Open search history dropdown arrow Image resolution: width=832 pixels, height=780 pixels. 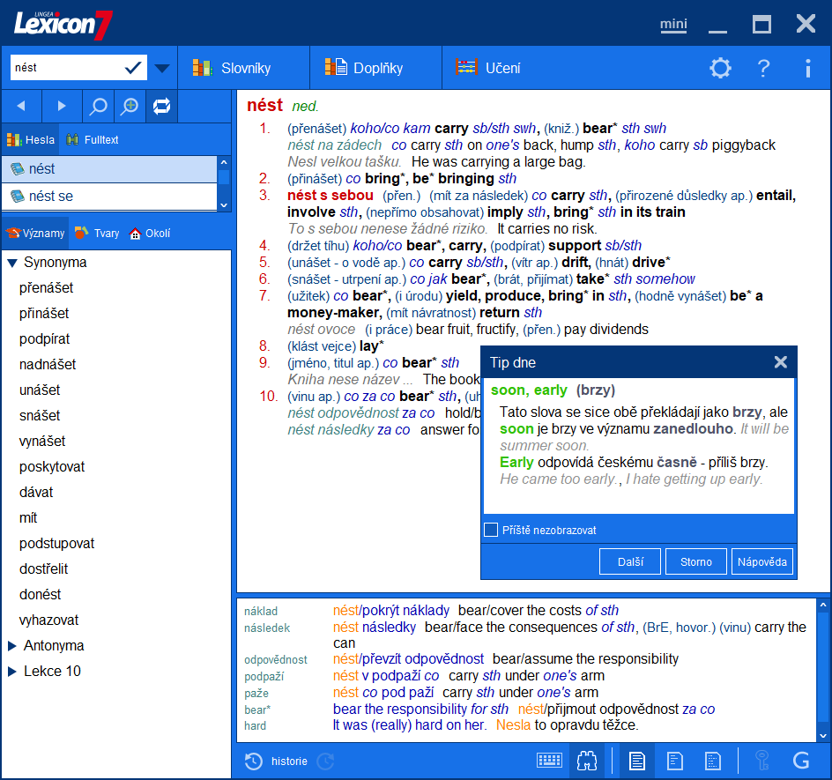click(x=162, y=68)
